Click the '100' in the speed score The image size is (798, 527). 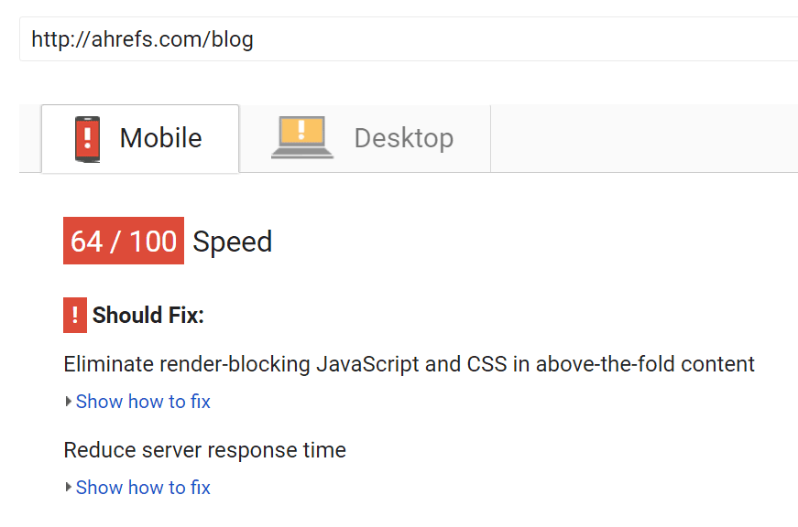pyautogui.click(x=152, y=242)
